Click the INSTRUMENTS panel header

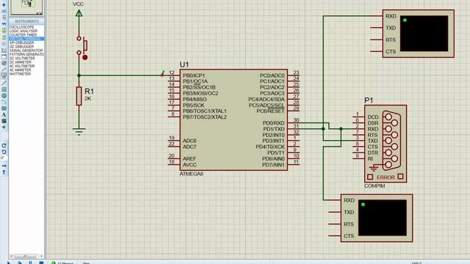26,21
